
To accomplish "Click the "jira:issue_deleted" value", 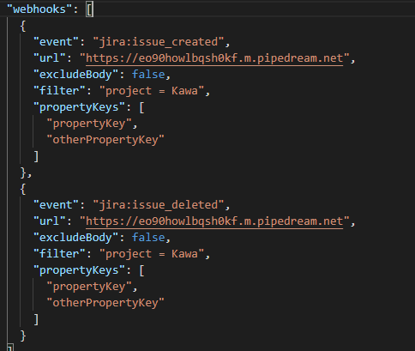I will click(x=159, y=205).
